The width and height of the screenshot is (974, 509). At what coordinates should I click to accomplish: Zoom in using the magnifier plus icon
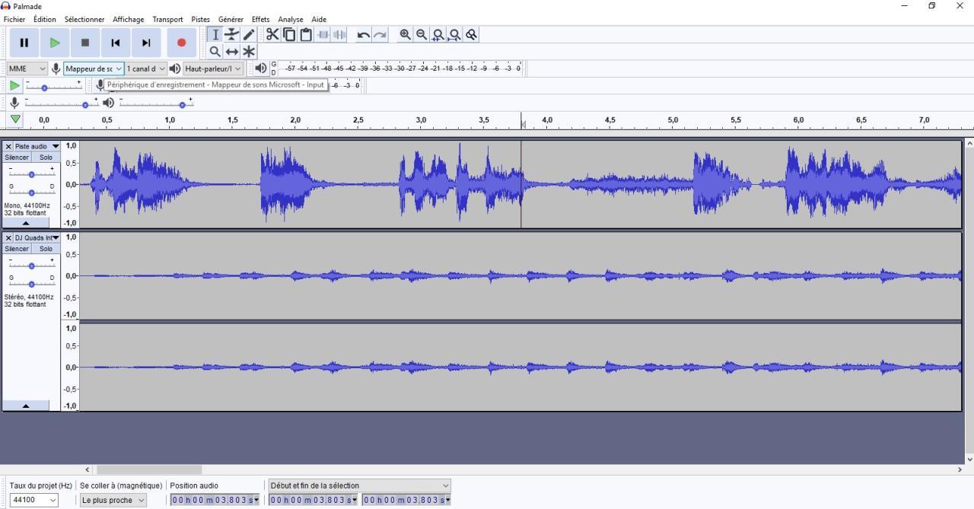click(x=405, y=34)
